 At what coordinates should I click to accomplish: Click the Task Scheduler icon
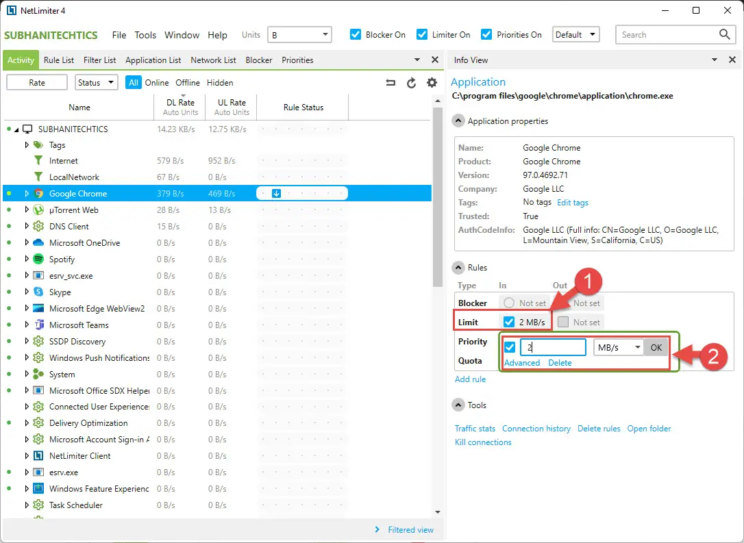click(38, 505)
